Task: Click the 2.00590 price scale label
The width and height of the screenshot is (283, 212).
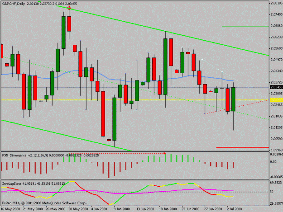Action: point(277,139)
